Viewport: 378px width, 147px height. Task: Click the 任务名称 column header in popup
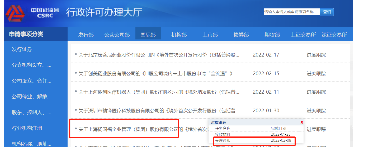tap(223, 129)
